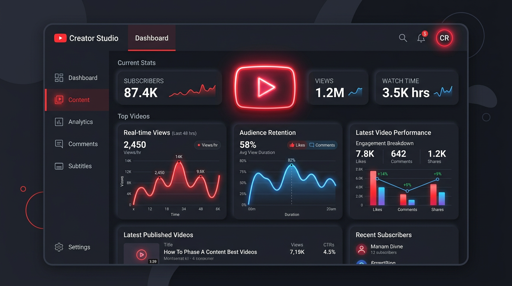The width and height of the screenshot is (512, 286).
Task: Click the Manam Divne subscriber avatar
Action: [361, 250]
